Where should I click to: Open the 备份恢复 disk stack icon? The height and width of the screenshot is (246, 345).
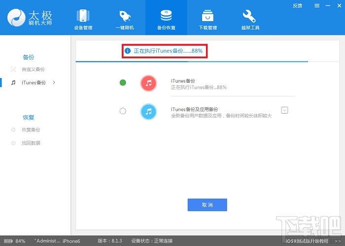[166, 15]
